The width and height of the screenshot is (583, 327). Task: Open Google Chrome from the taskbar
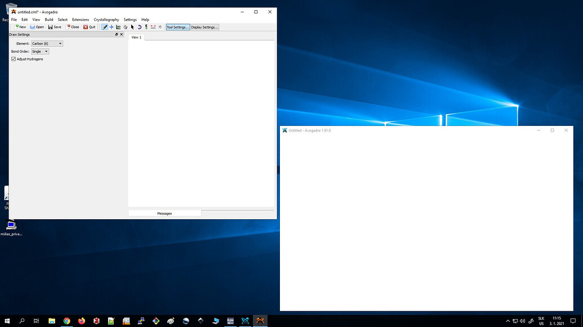pyautogui.click(x=66, y=321)
